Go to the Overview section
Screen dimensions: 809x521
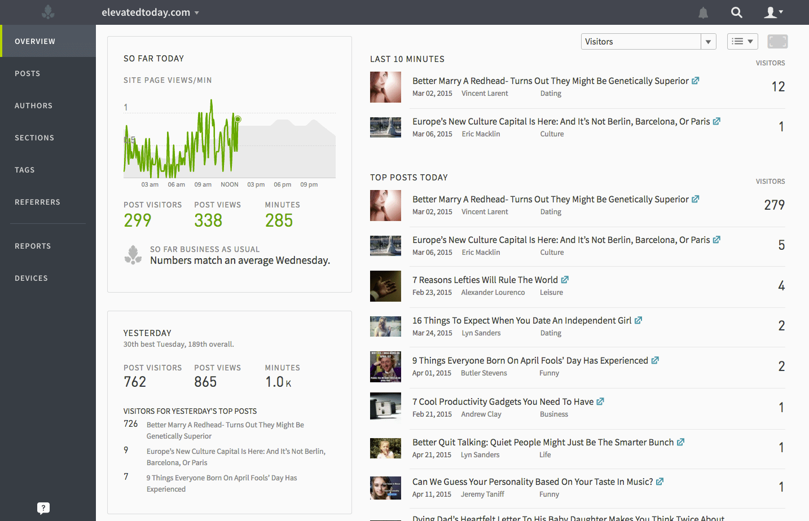pyautogui.click(x=48, y=41)
